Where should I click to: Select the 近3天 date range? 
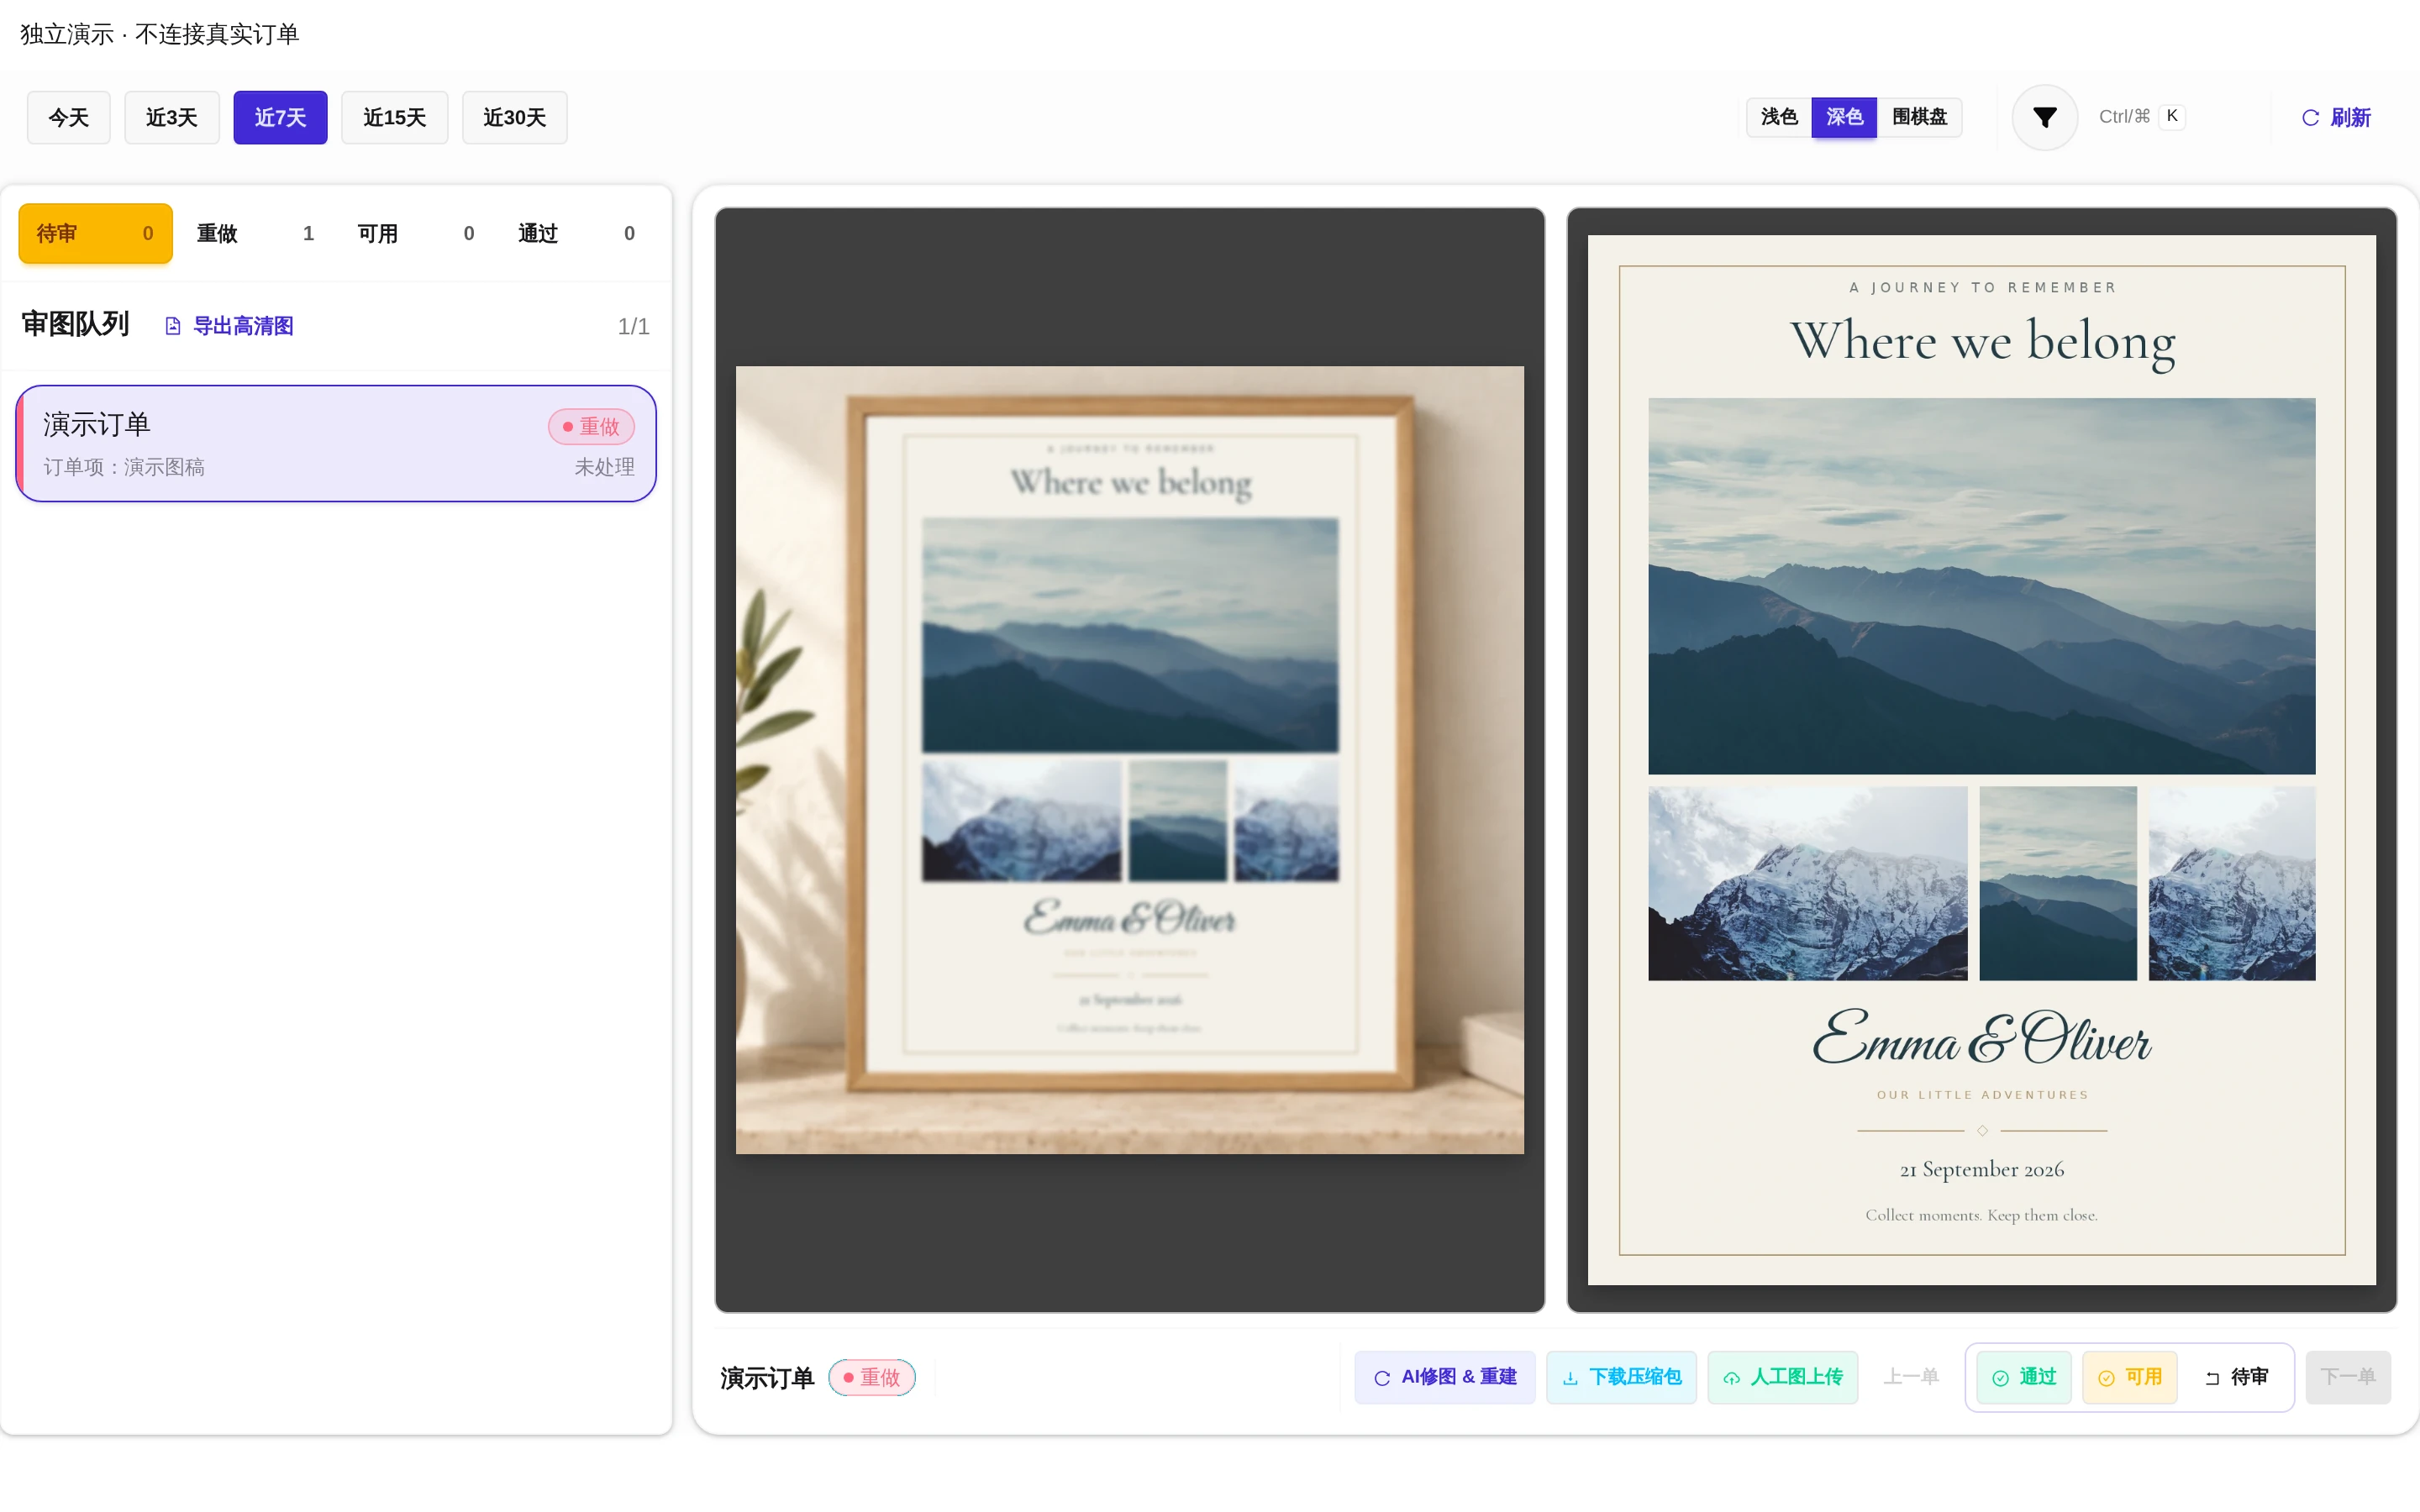[x=172, y=117]
